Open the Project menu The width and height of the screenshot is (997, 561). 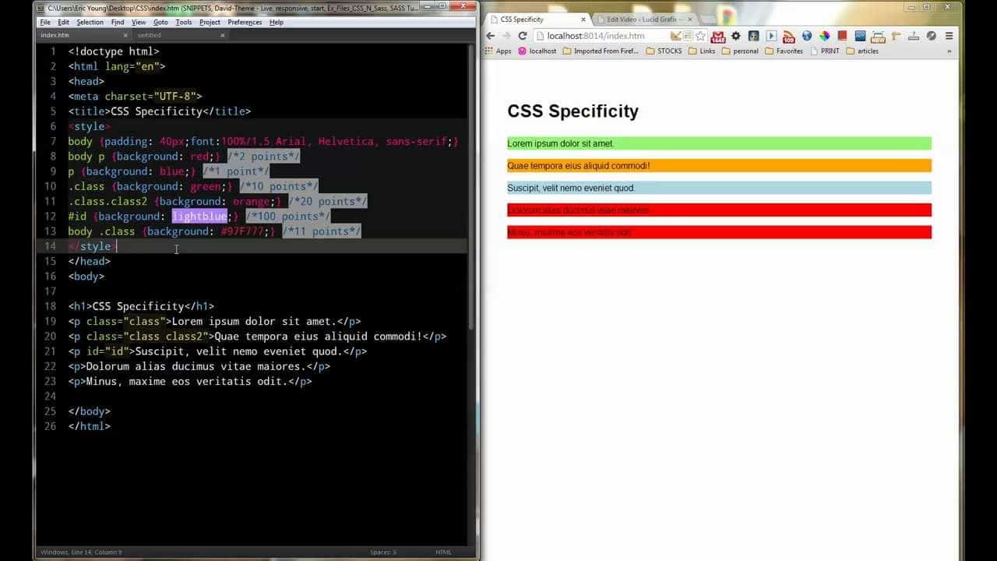[210, 23]
